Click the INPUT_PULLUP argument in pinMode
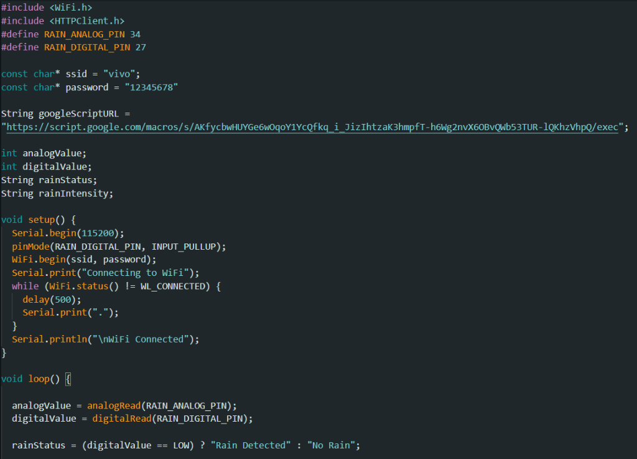637x459 pixels. (186, 246)
